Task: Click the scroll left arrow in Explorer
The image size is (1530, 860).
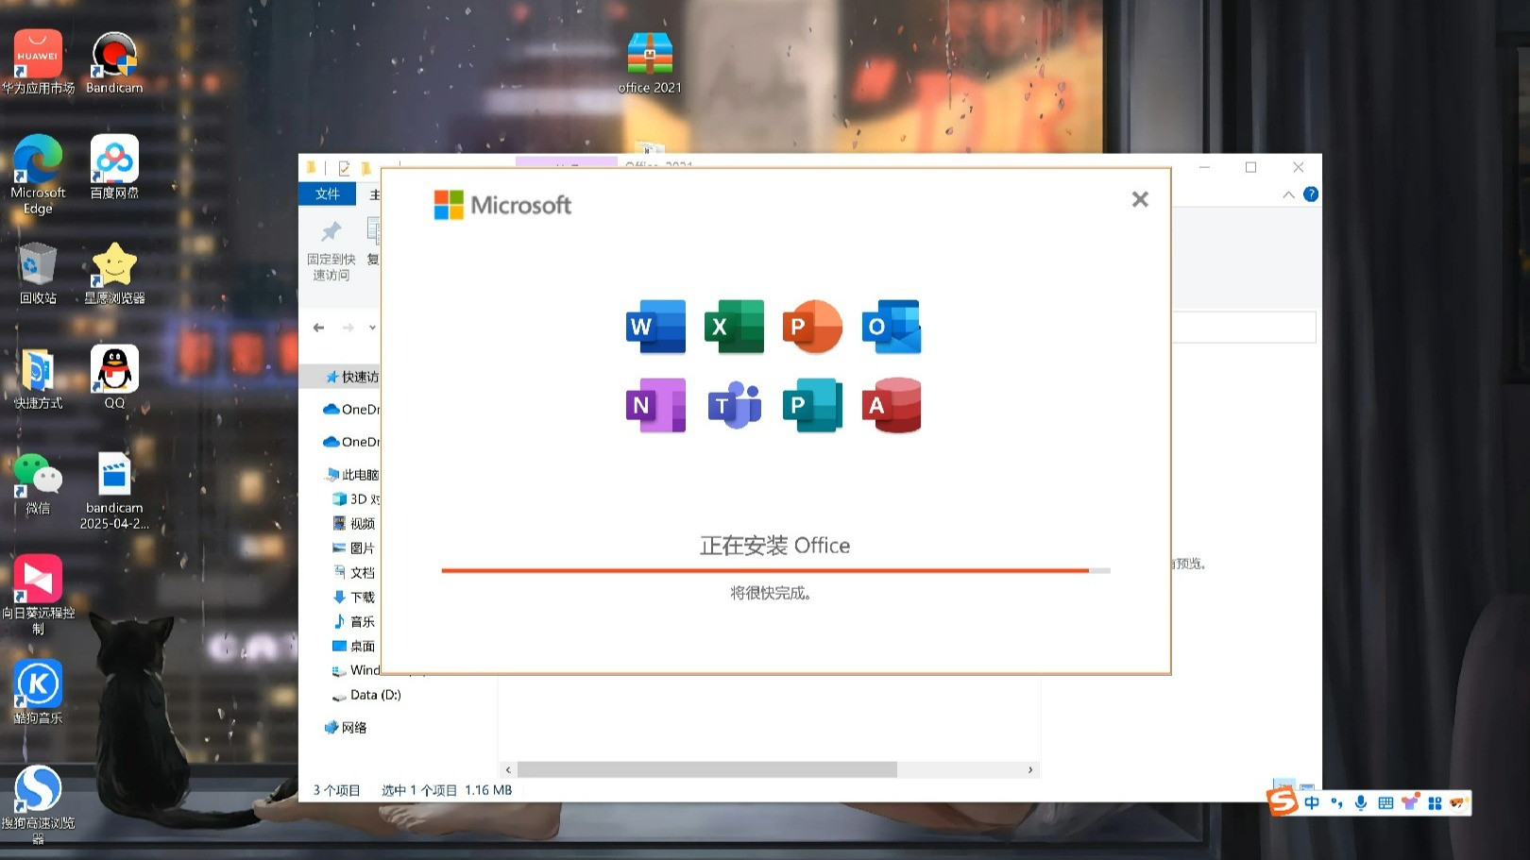Action: 508,770
